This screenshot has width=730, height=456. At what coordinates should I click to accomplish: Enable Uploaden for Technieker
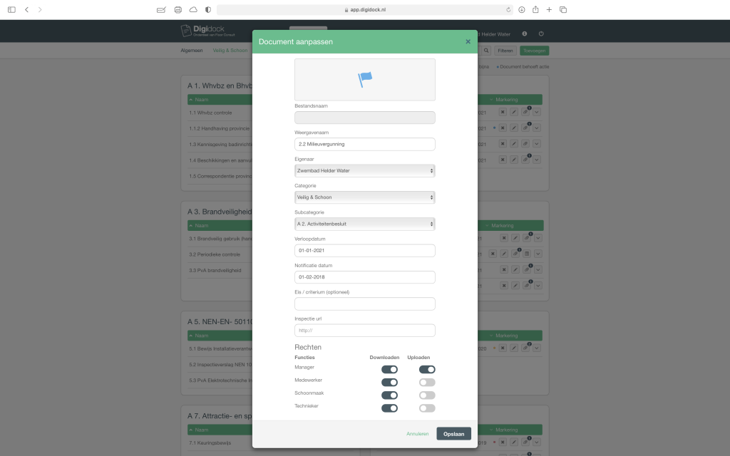pos(427,408)
